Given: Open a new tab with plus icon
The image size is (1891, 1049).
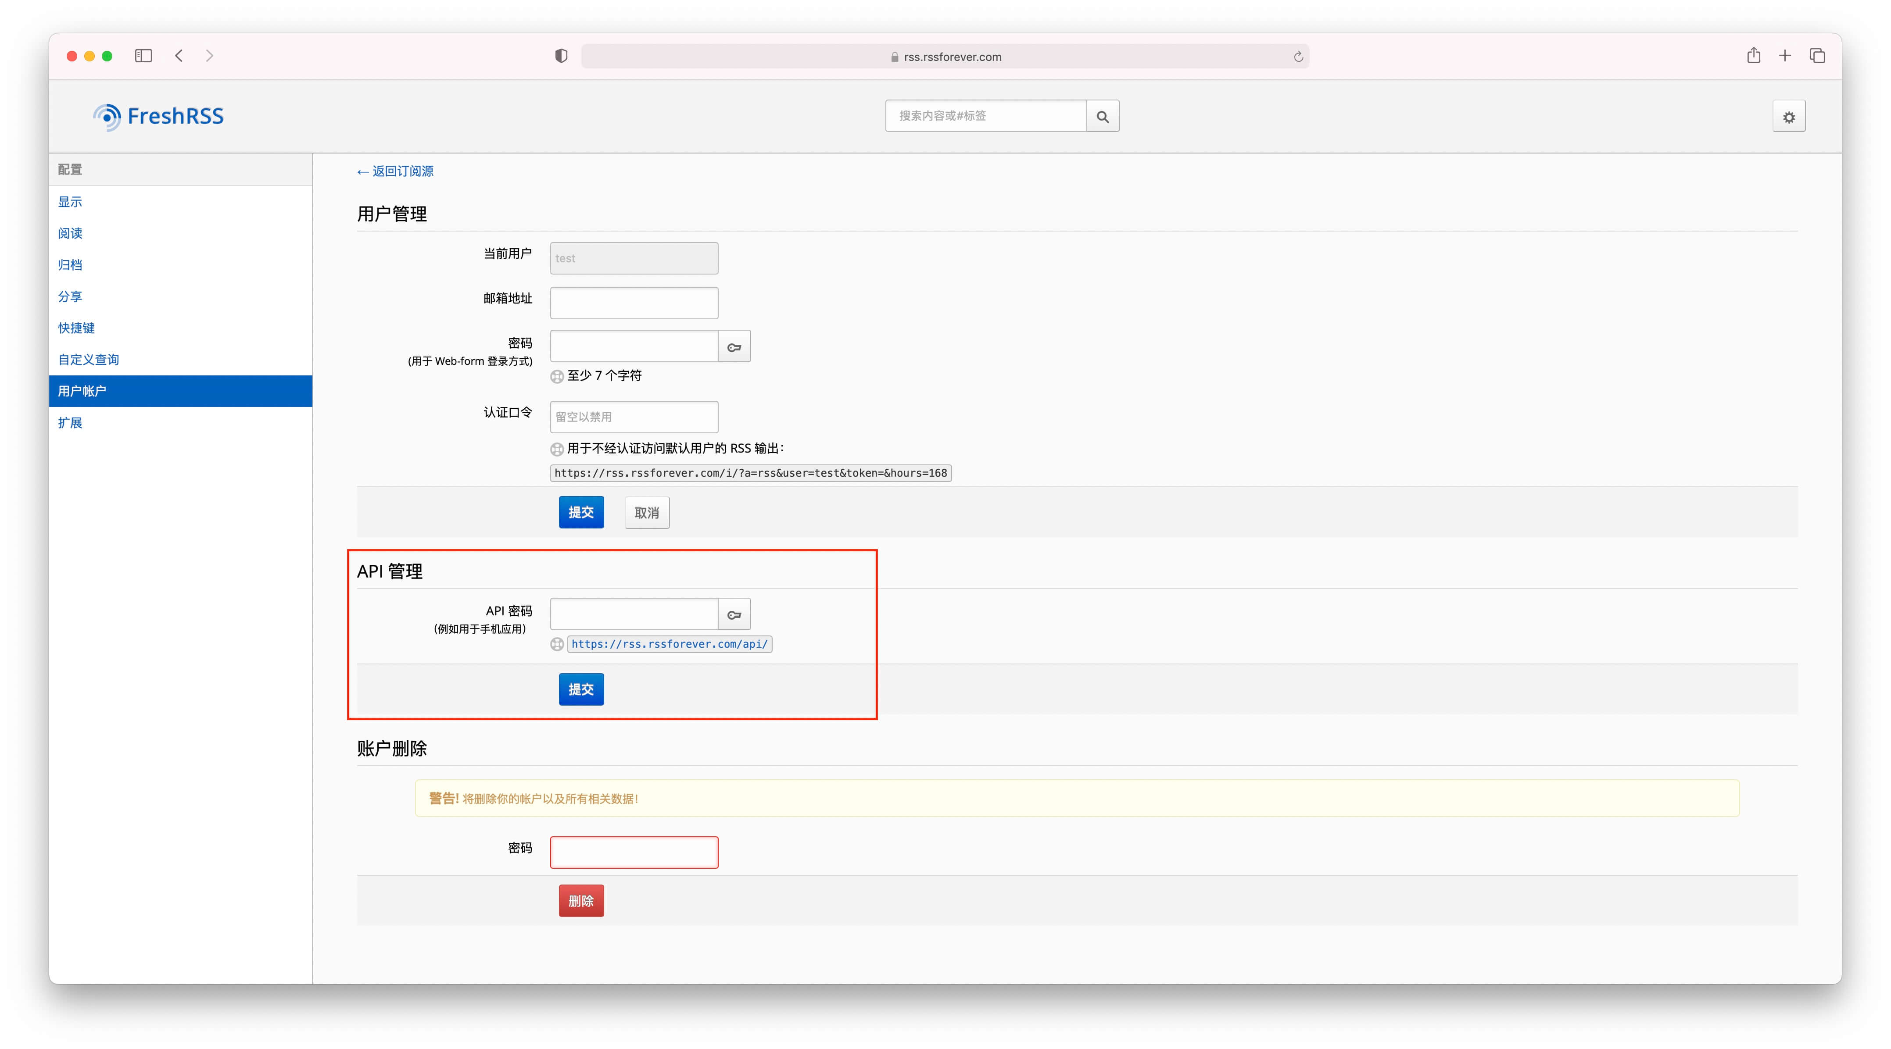Looking at the screenshot, I should tap(1784, 56).
